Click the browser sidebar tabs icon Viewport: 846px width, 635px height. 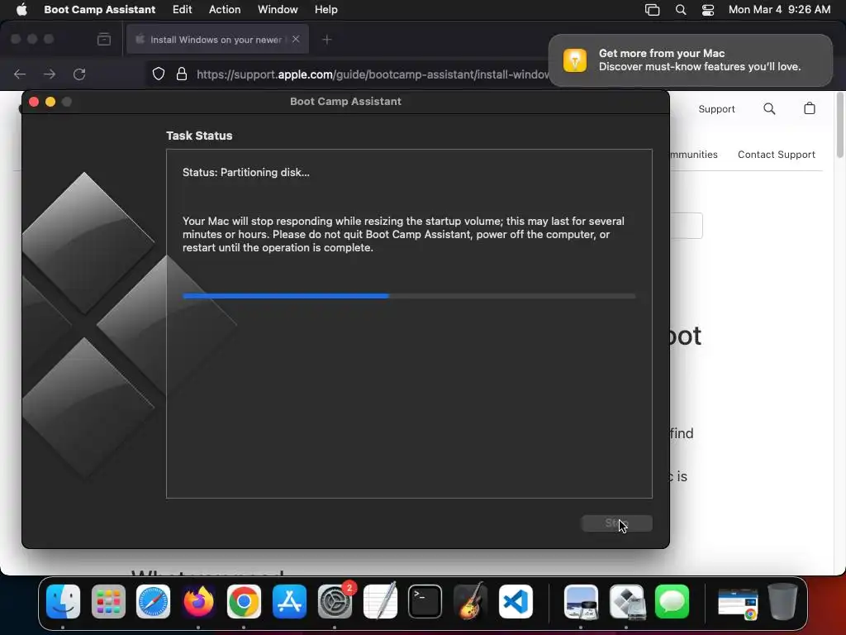coord(104,40)
